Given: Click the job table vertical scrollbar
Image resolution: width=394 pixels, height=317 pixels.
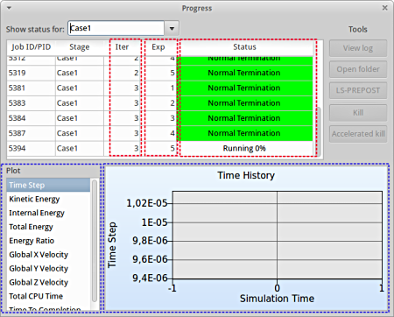Looking at the screenshot, I should tap(319, 131).
